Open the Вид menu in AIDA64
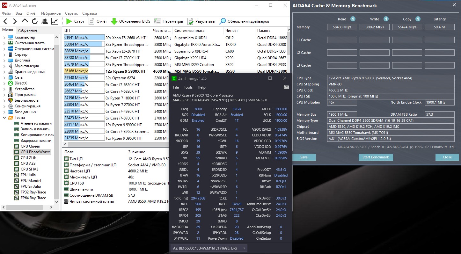Viewport: 461px width, 254px height. pos(19,13)
